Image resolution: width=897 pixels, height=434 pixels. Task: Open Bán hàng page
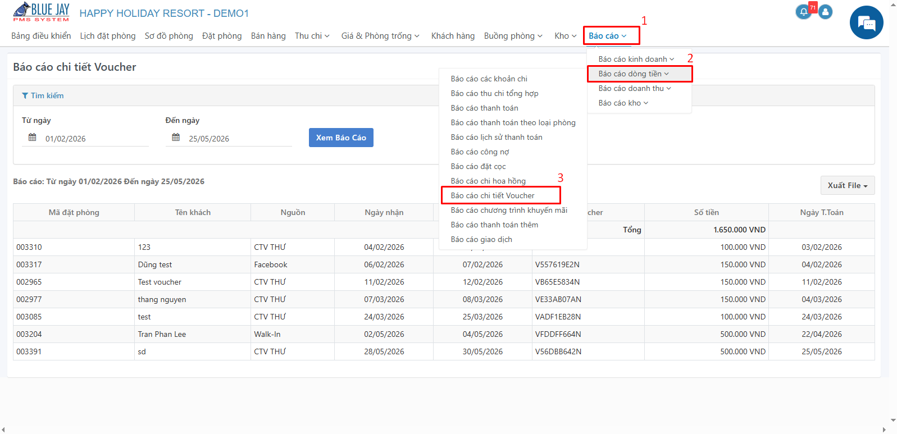click(268, 36)
